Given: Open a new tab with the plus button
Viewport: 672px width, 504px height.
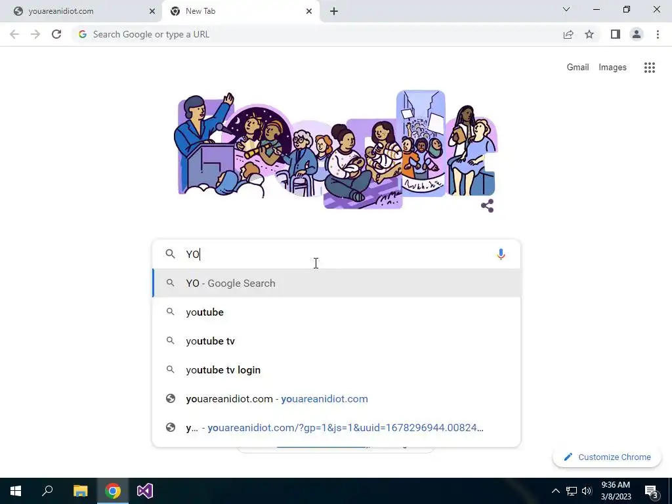Looking at the screenshot, I should (334, 11).
